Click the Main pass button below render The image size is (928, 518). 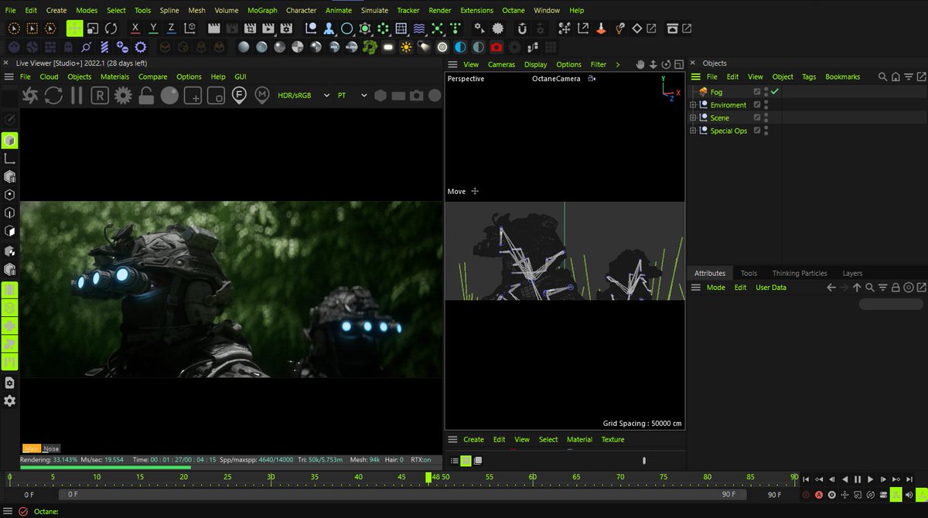(32, 448)
